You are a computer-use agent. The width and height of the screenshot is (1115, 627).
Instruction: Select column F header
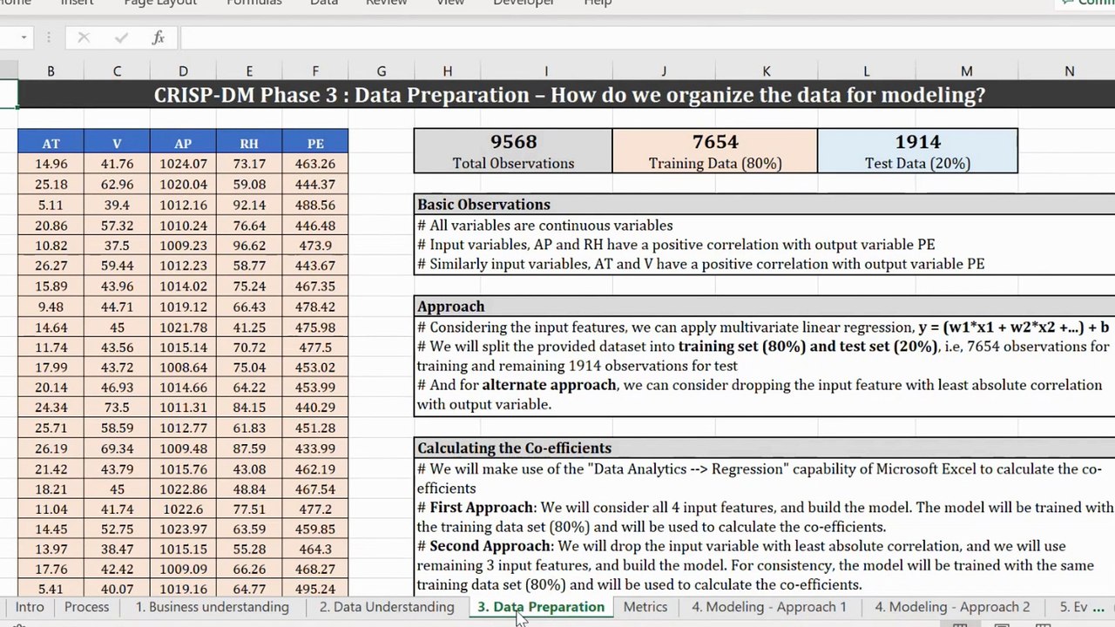coord(315,71)
